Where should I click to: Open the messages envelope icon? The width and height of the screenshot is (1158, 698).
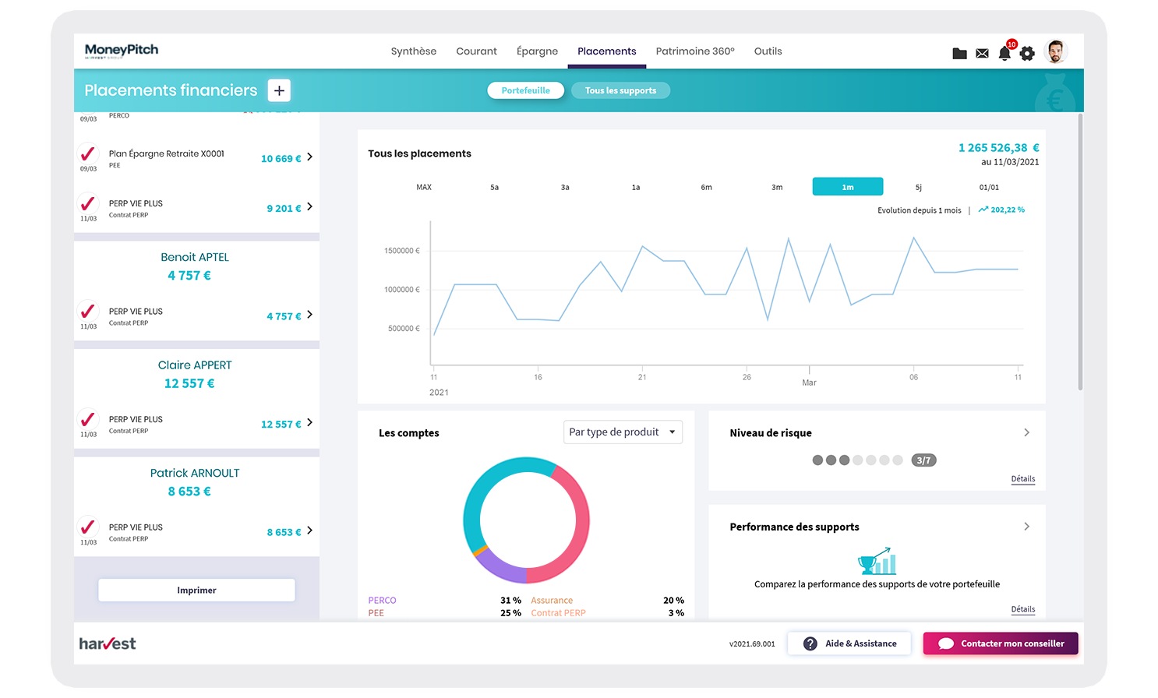pyautogui.click(x=982, y=54)
